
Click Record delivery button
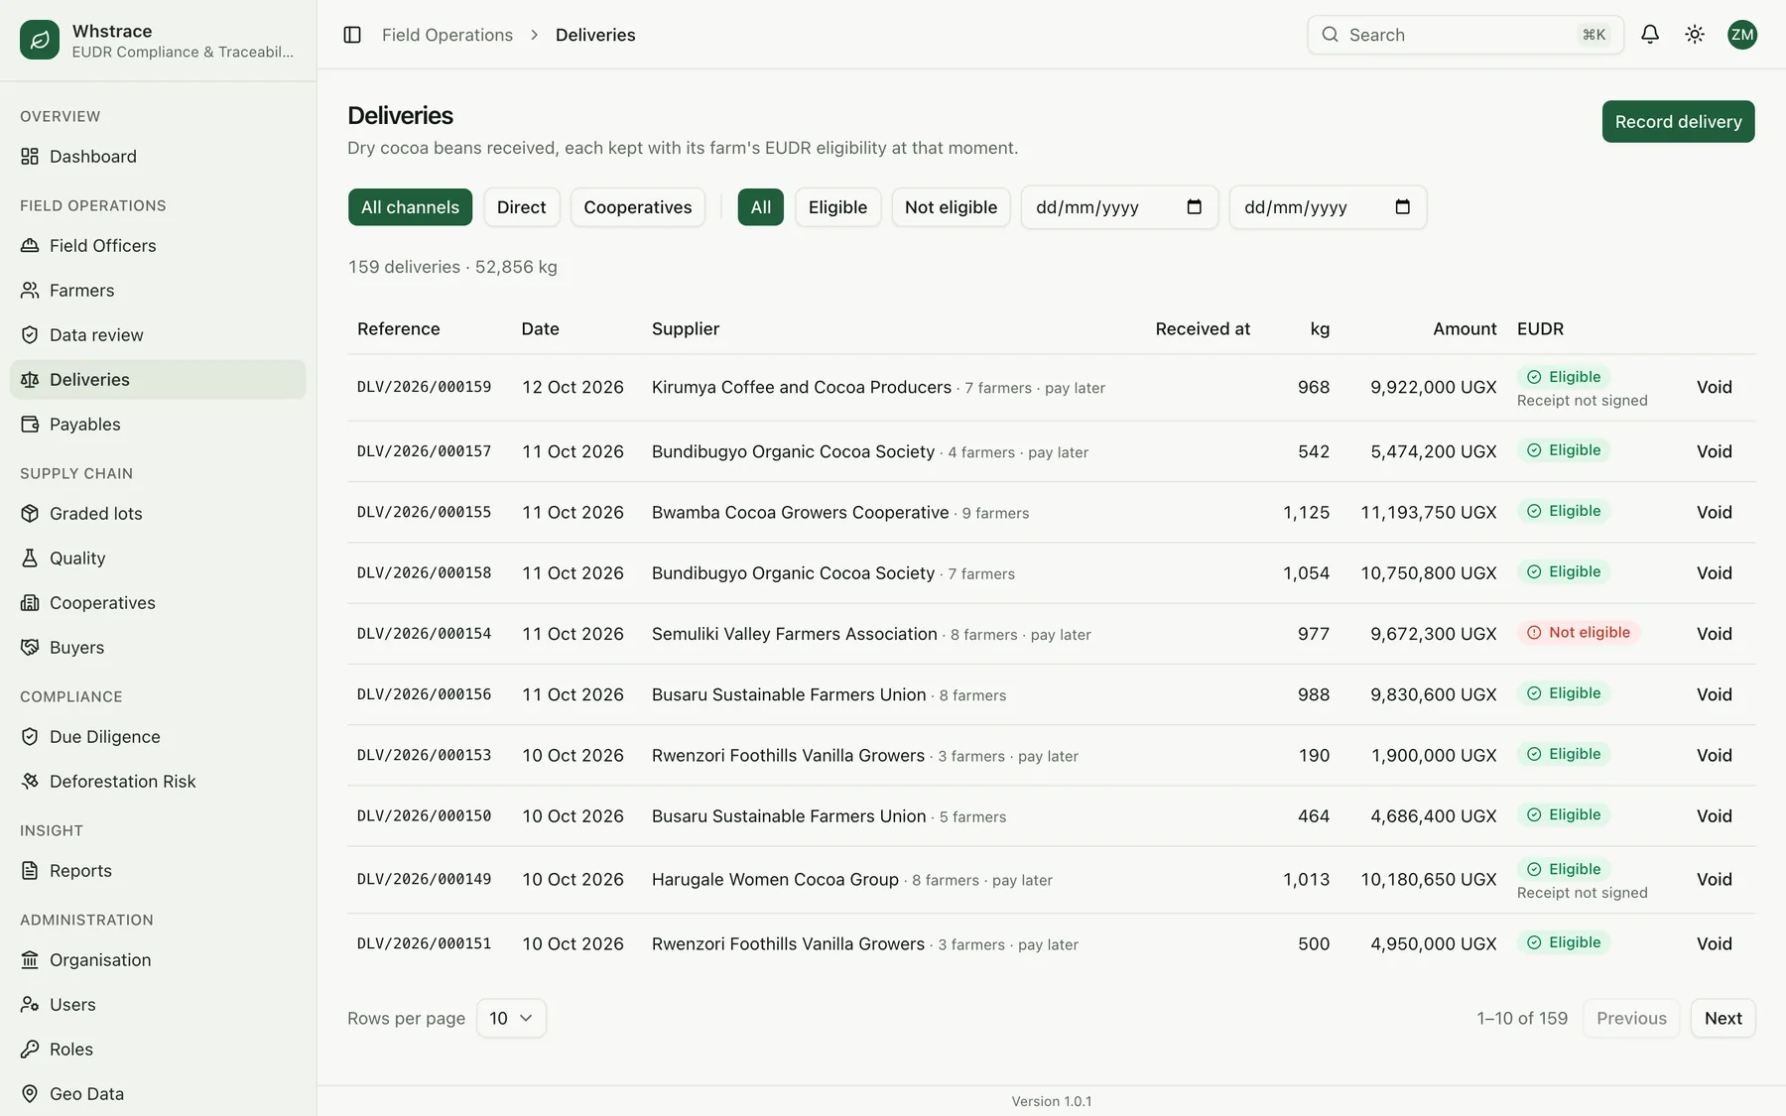1678,122
